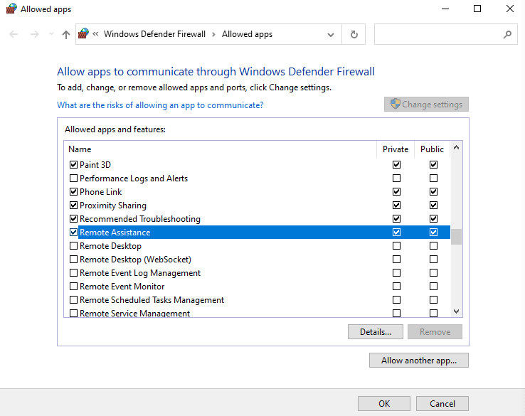Open the address bar history dropdown
Screen dimensions: 525x416
[x=331, y=34]
